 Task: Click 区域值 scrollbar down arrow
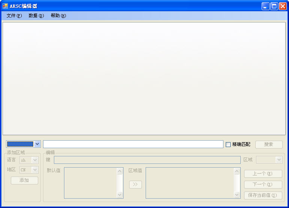(x=237, y=195)
